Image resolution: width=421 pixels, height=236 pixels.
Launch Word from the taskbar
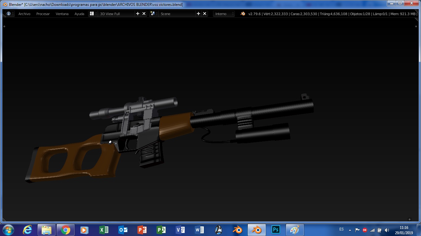pyautogui.click(x=199, y=230)
